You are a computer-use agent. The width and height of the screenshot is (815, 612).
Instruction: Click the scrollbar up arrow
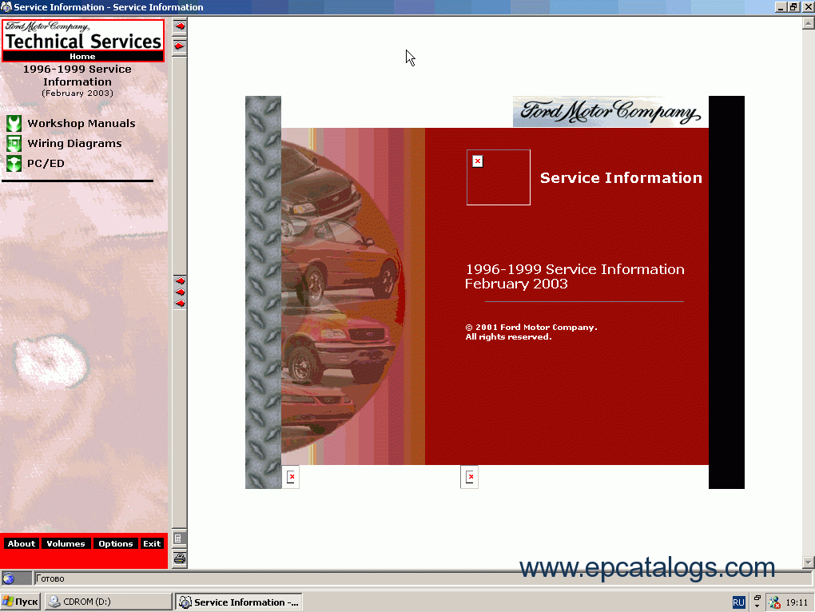[x=809, y=23]
